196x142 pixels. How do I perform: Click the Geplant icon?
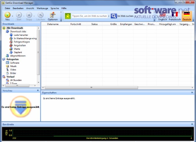[x=11, y=52]
